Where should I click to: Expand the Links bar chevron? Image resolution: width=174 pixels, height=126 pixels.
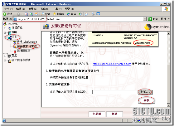(169, 18)
